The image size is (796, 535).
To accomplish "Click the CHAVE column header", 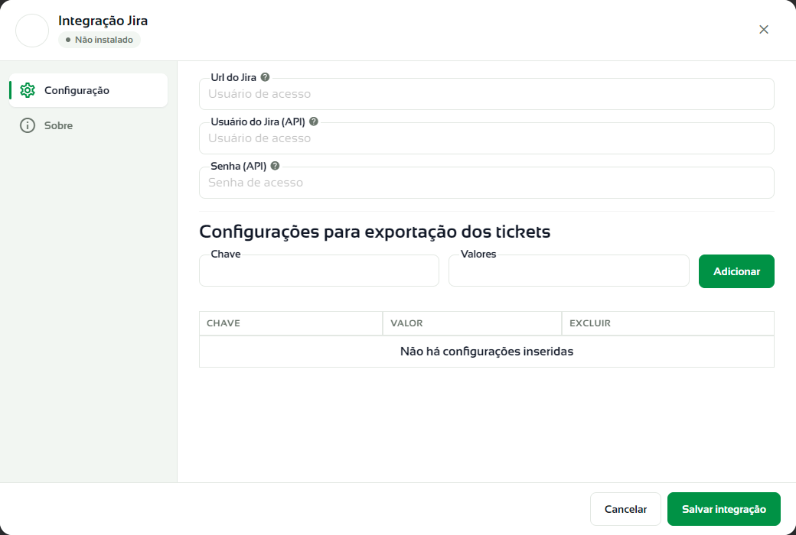I will [x=291, y=323].
